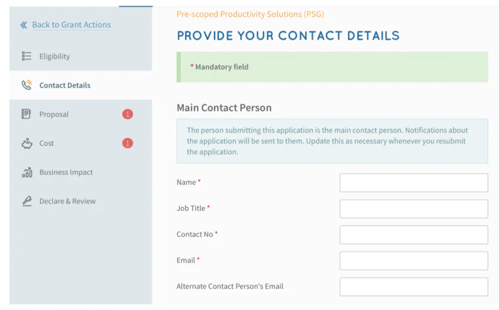Image resolution: width=499 pixels, height=310 pixels.
Task: Open the Eligibility section
Action: click(x=81, y=56)
